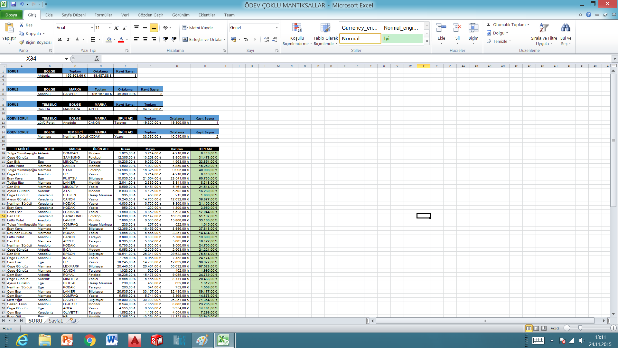Viewport: 618px width, 348px height.
Task: Apply the İyi green cell style
Action: [x=402, y=38]
